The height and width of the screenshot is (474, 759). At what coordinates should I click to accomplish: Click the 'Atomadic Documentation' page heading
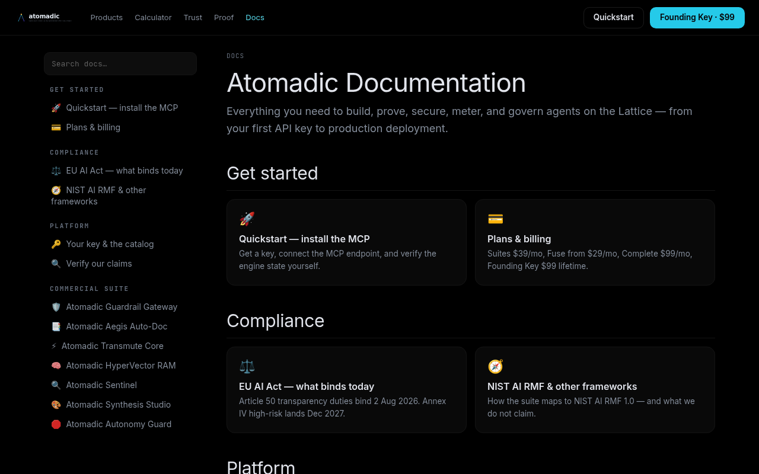[377, 83]
